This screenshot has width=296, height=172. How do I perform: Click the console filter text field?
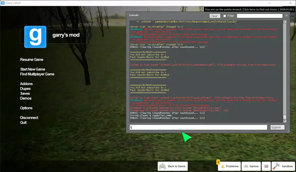click(x=259, y=16)
